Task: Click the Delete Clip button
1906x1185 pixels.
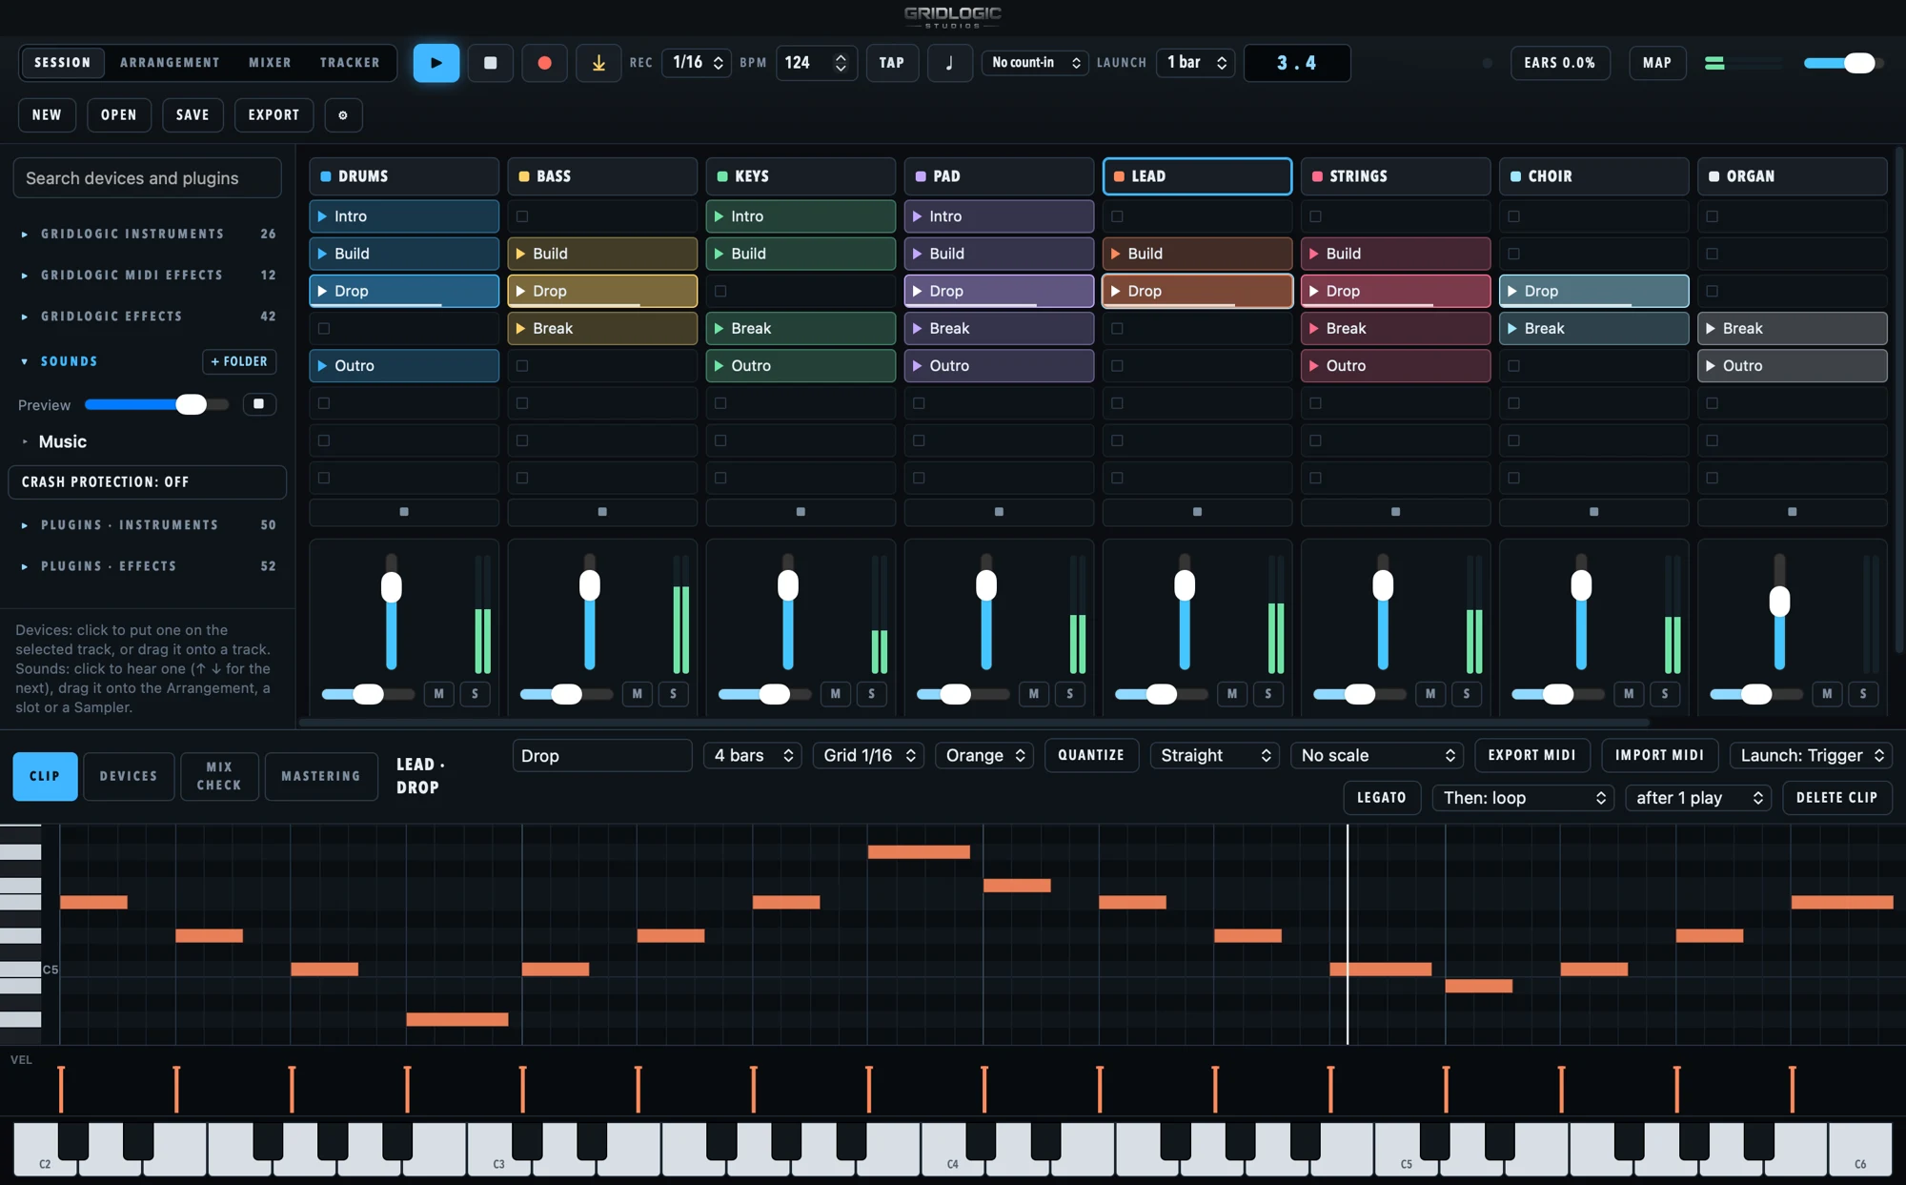Action: [1836, 798]
